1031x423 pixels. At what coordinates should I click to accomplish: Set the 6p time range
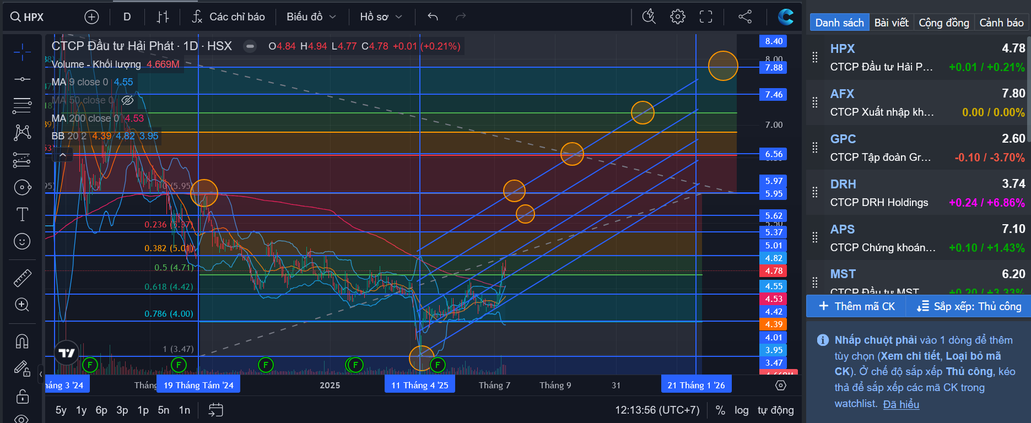pyautogui.click(x=101, y=410)
